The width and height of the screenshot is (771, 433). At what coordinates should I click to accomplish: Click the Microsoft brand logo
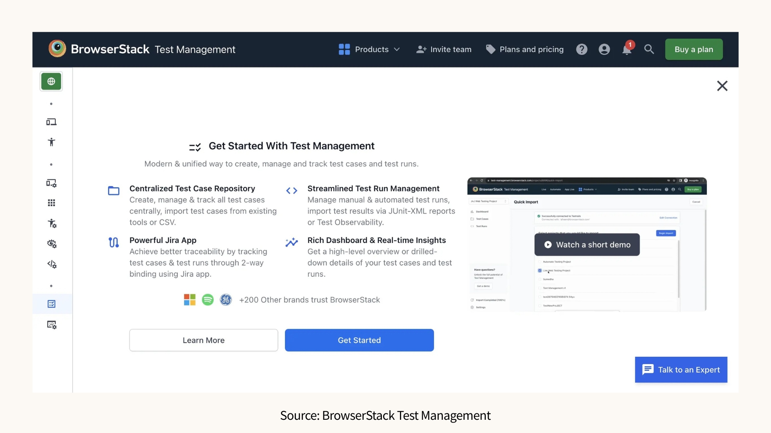tap(190, 299)
